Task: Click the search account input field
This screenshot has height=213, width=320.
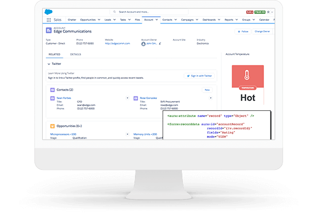Action: (x=149, y=12)
